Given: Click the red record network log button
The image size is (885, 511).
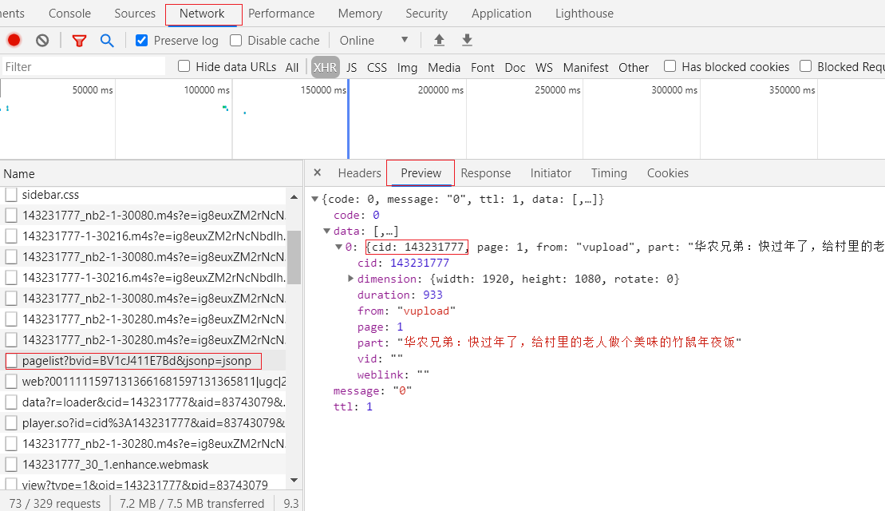Looking at the screenshot, I should pyautogui.click(x=14, y=40).
